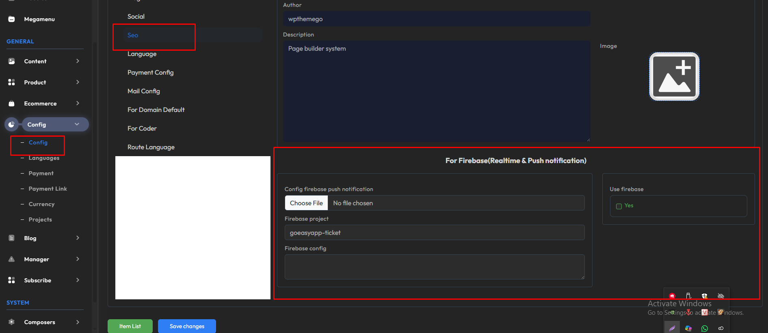Click the Composers gear icon

[11, 322]
